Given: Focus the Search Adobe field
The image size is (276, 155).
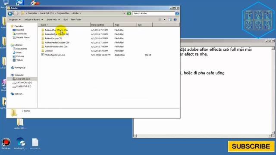Looking at the screenshot, I should click(x=154, y=13).
